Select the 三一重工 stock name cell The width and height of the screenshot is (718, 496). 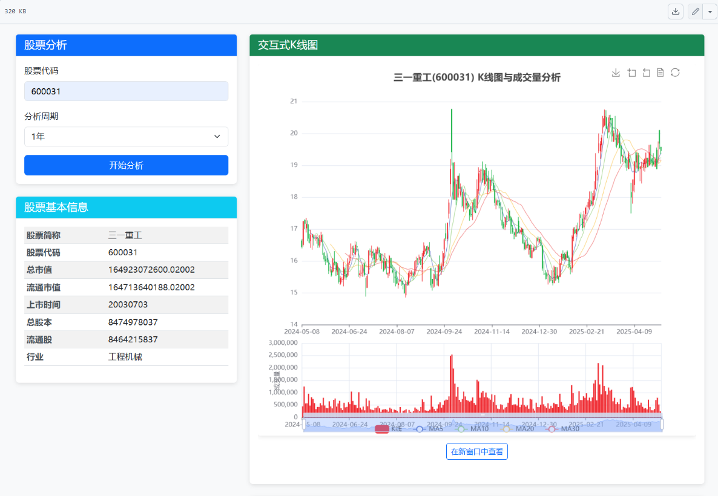pyautogui.click(x=125, y=235)
